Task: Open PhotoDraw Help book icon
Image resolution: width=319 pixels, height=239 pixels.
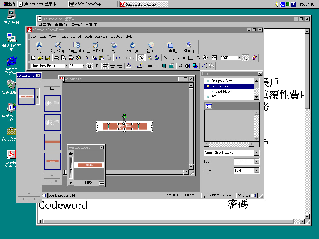Action: pos(254,58)
